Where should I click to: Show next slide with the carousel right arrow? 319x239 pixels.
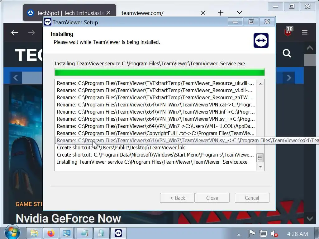coord(289,77)
